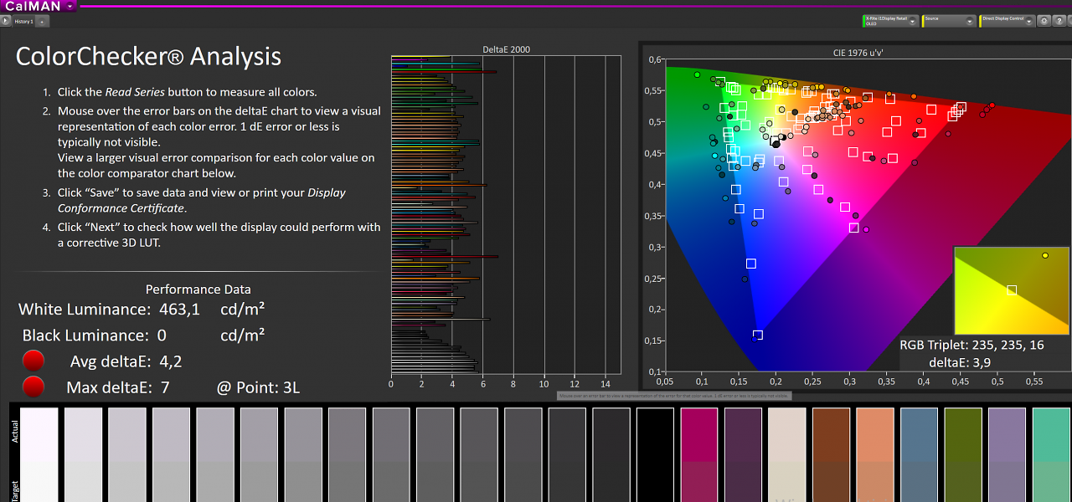Click the 'Performance Data' label
Viewport: 1072px width, 502px height.
pyautogui.click(x=198, y=289)
